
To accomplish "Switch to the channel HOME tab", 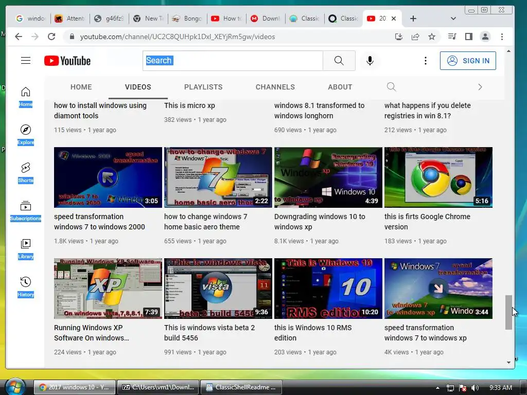I will pos(81,87).
